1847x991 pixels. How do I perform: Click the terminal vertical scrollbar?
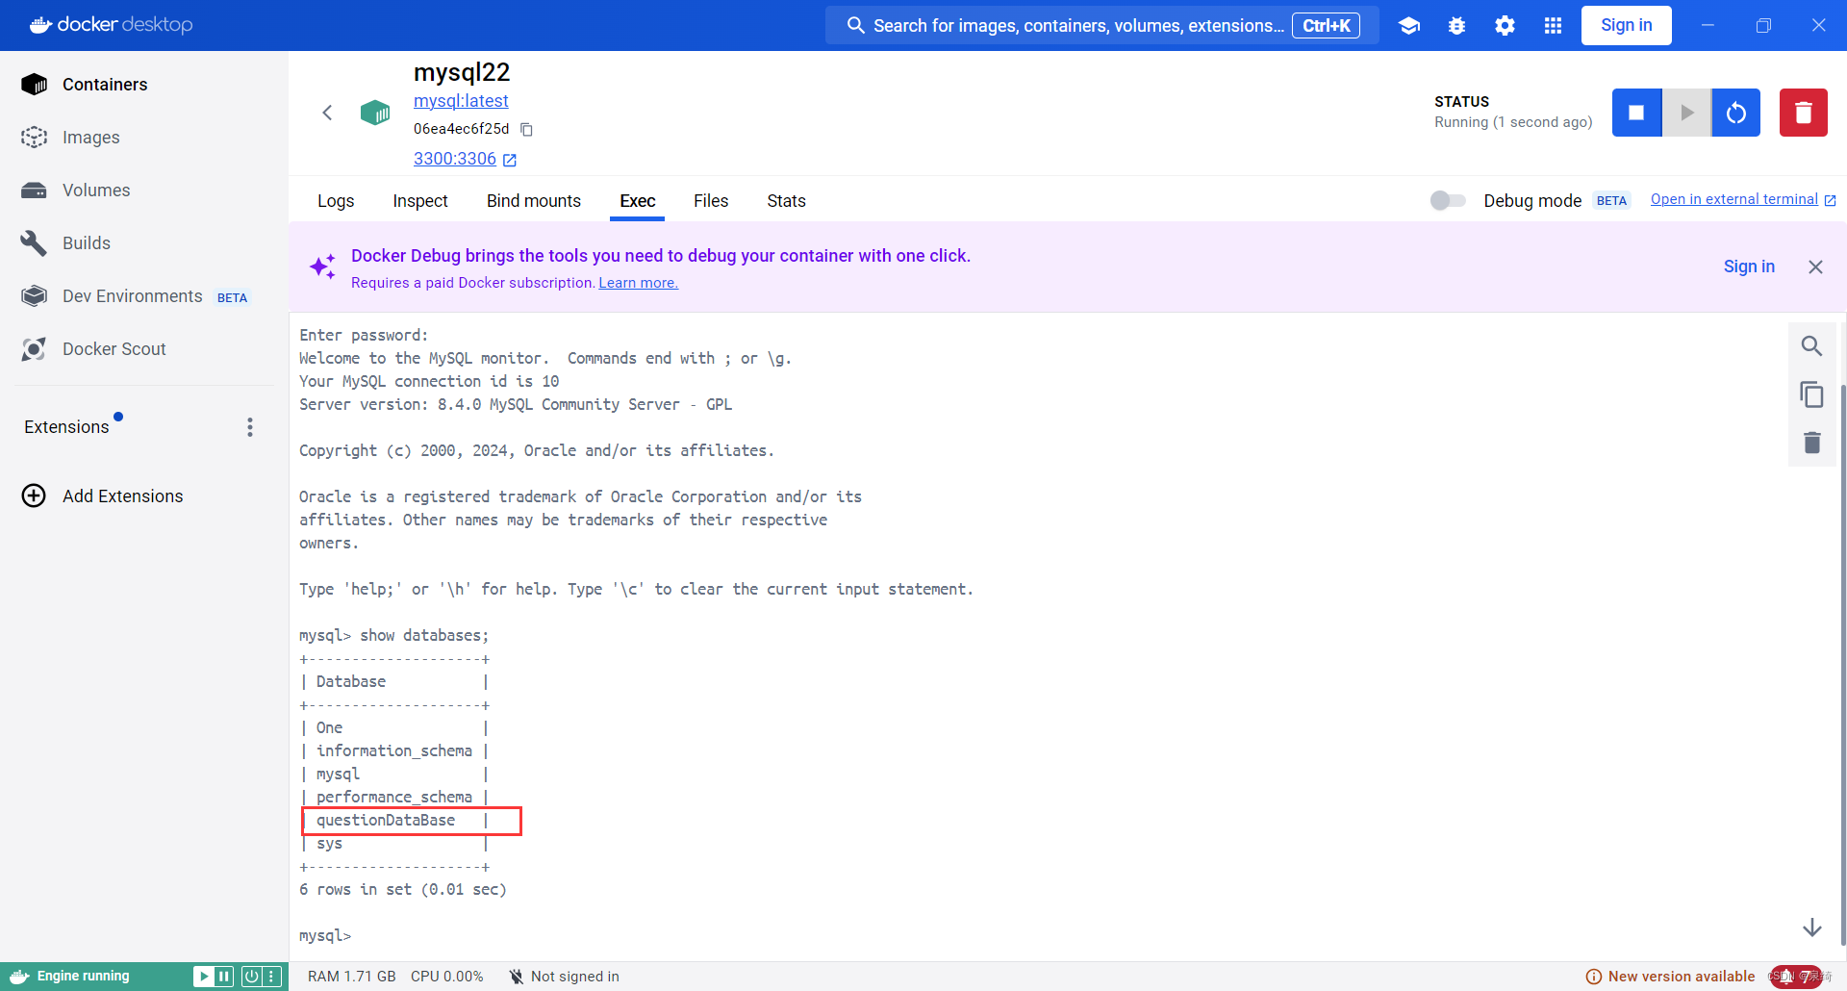click(x=1843, y=664)
